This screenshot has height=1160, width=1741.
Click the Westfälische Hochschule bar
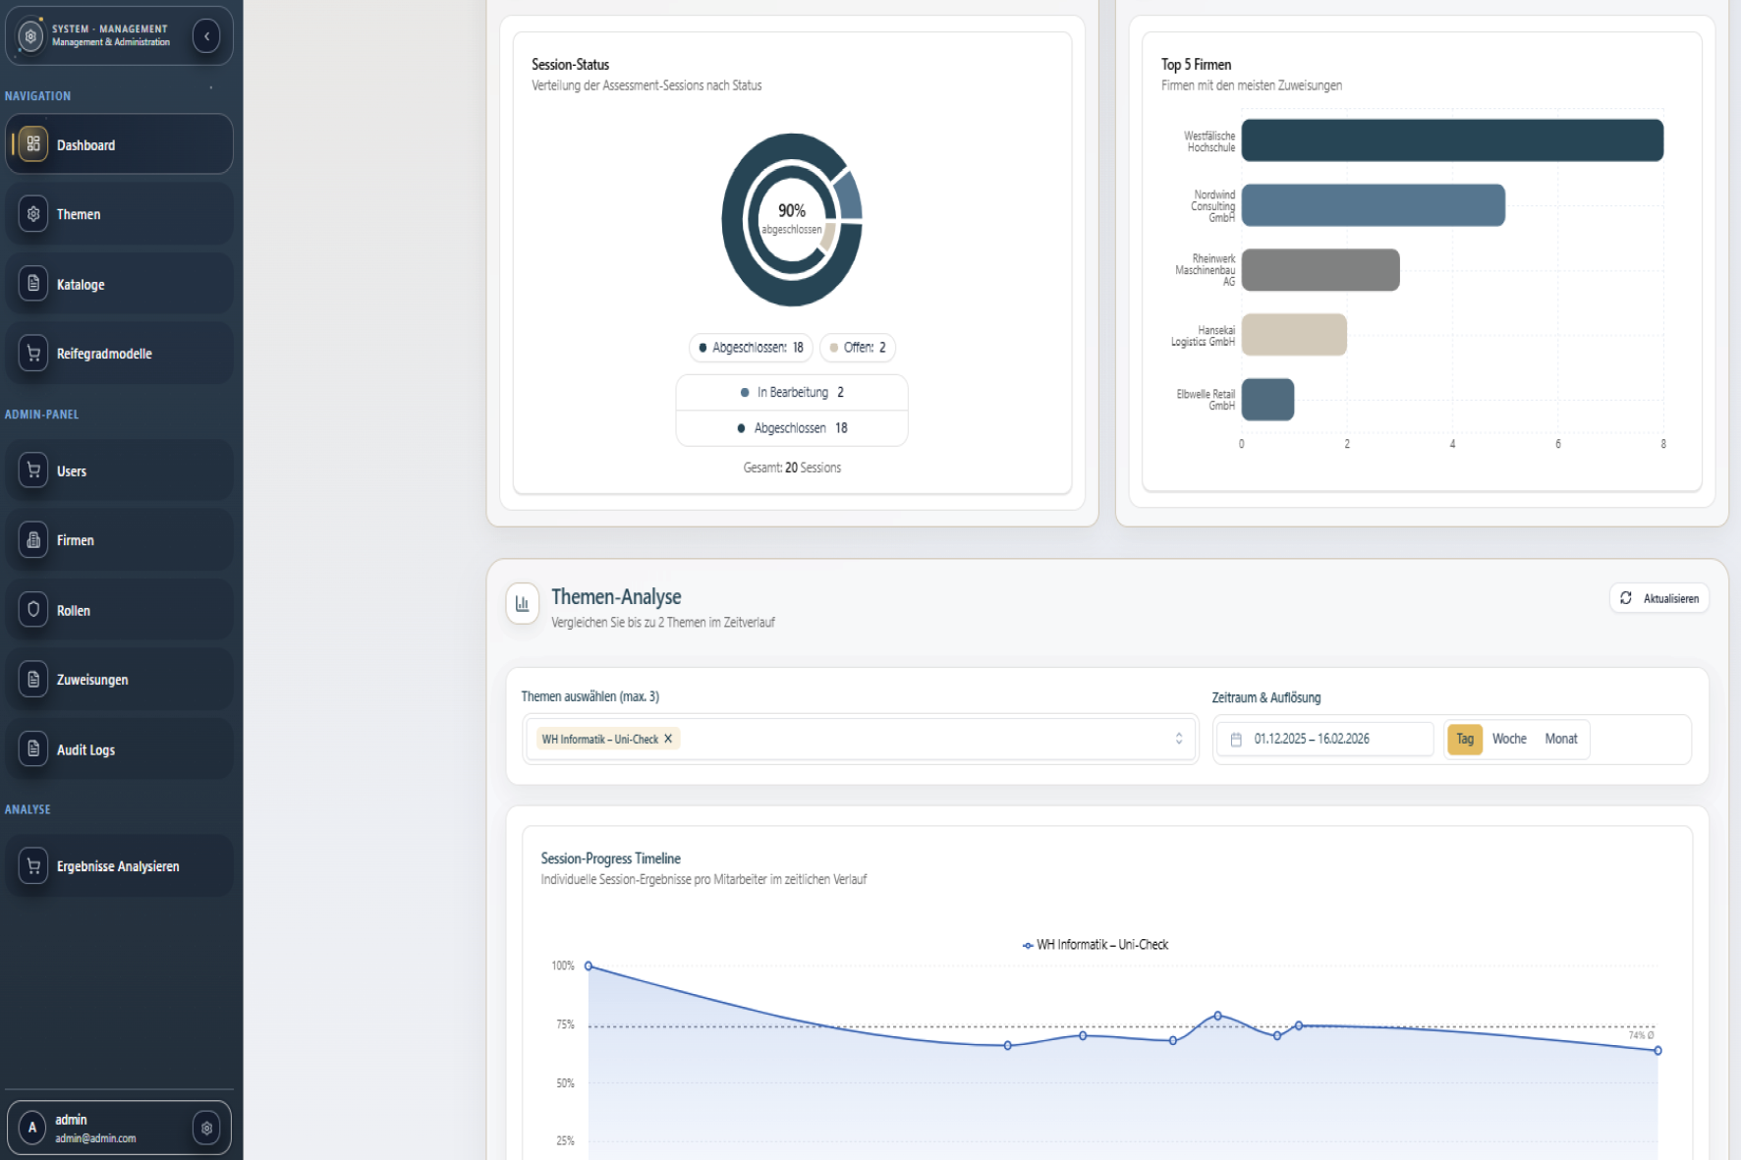(x=1451, y=140)
